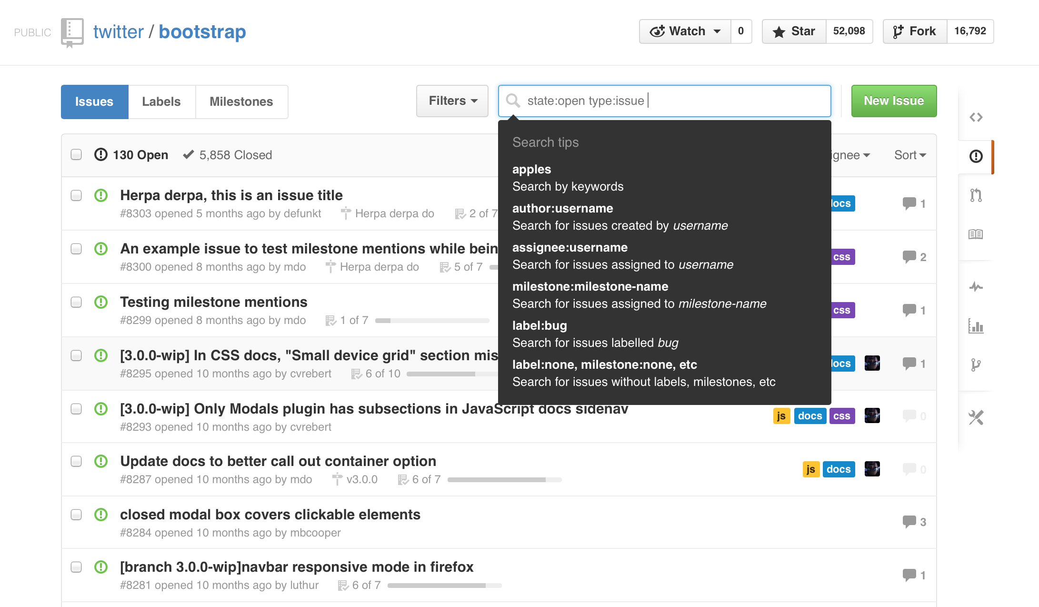Click the New Issue button

(x=894, y=101)
